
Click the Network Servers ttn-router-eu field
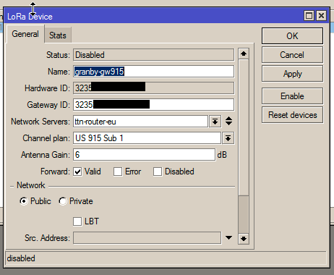140,122
